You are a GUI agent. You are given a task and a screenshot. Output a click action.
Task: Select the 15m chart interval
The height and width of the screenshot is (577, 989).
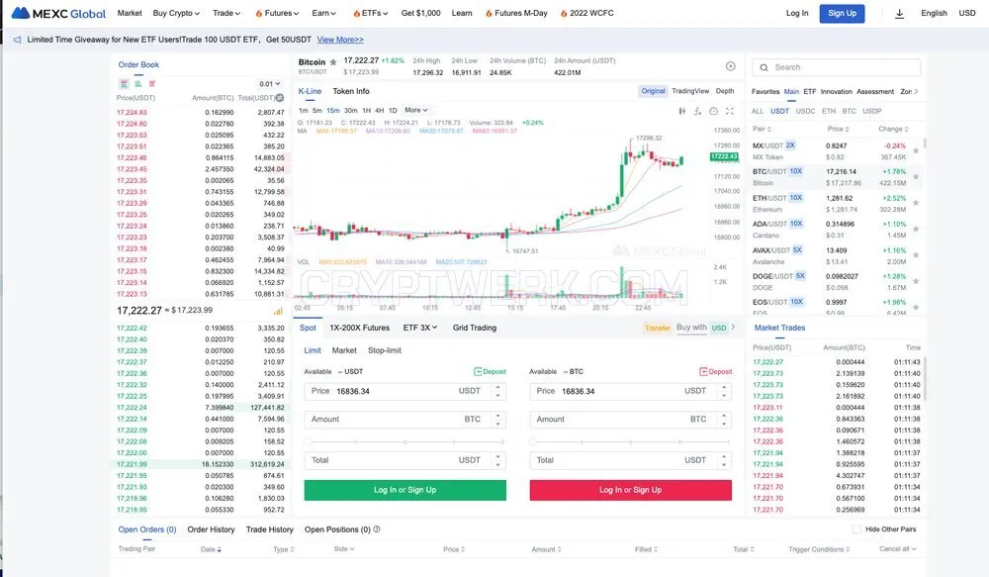pyautogui.click(x=333, y=111)
